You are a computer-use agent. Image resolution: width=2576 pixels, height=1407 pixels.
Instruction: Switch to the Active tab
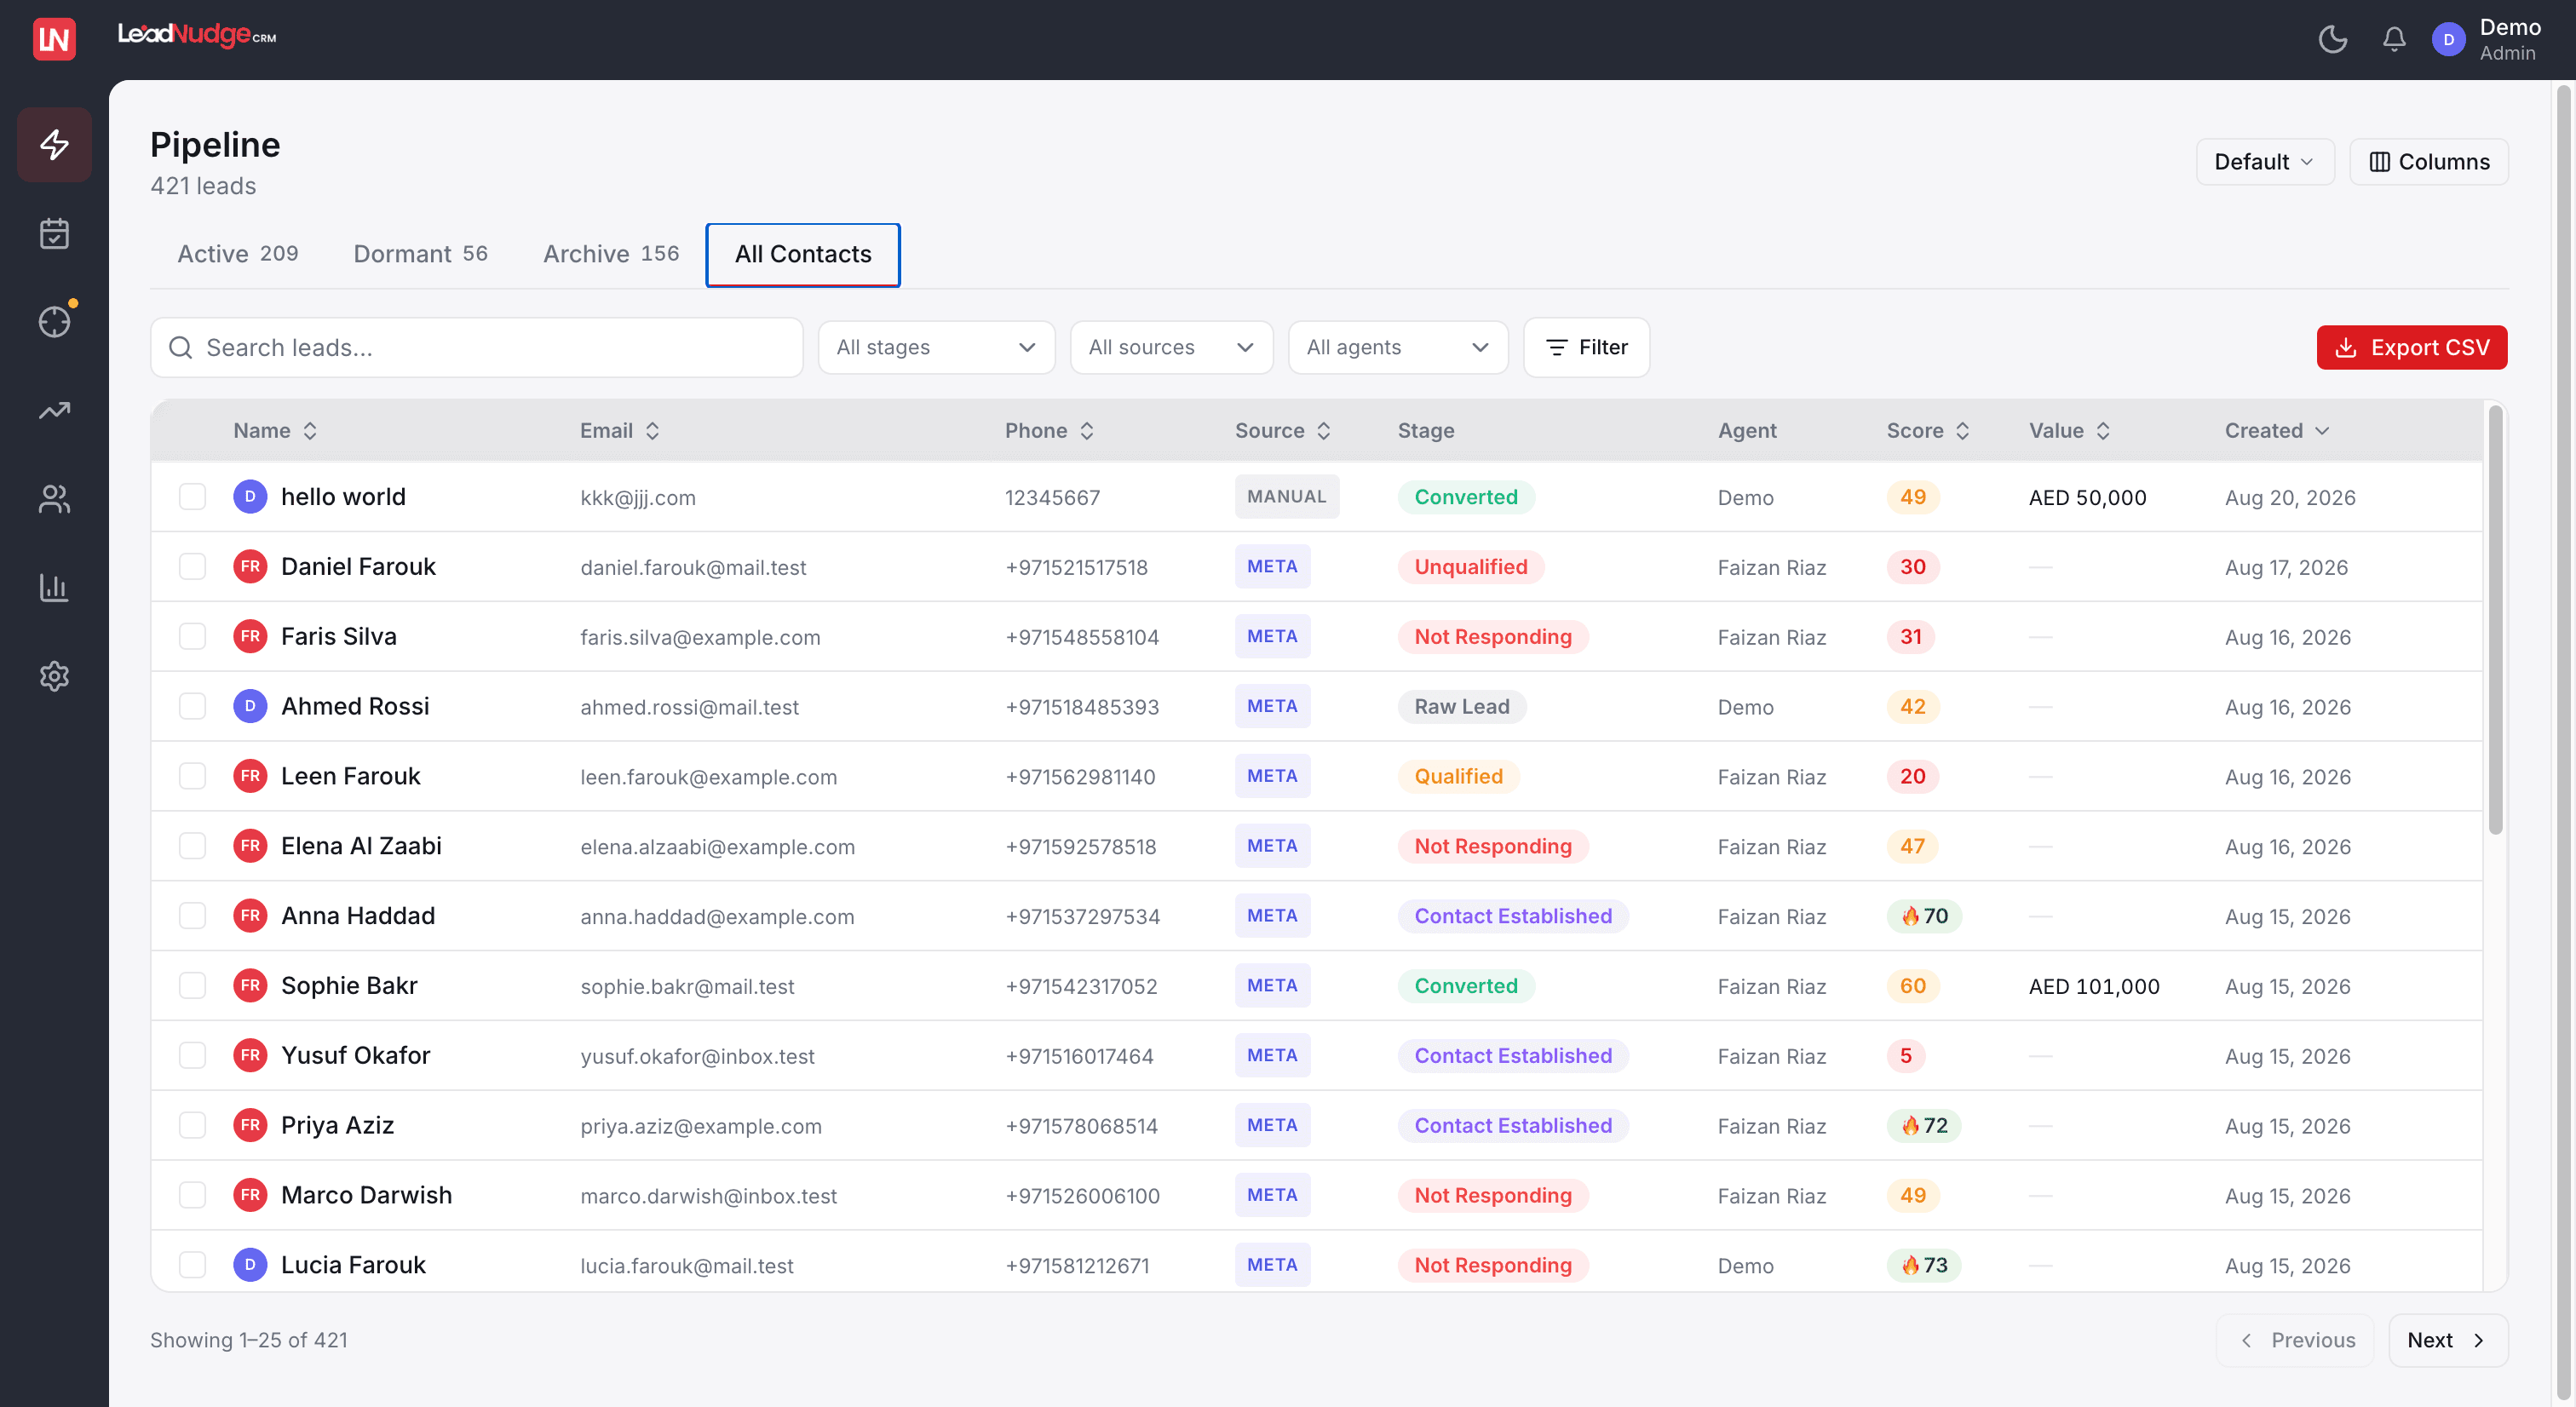(x=237, y=254)
